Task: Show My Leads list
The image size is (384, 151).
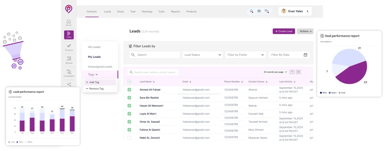Action: [x=94, y=57]
